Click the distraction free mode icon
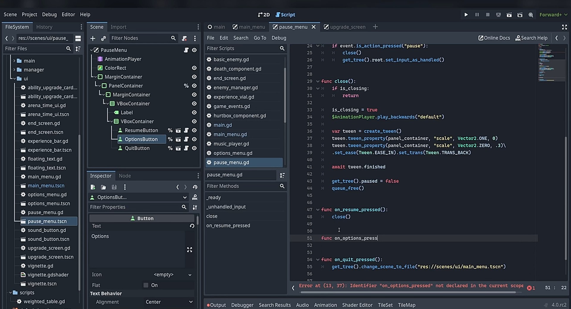Viewport: 571px width, 309px height. pyautogui.click(x=564, y=27)
